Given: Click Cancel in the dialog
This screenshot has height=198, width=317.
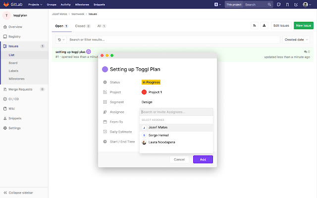Looking at the screenshot, I should [x=179, y=159].
